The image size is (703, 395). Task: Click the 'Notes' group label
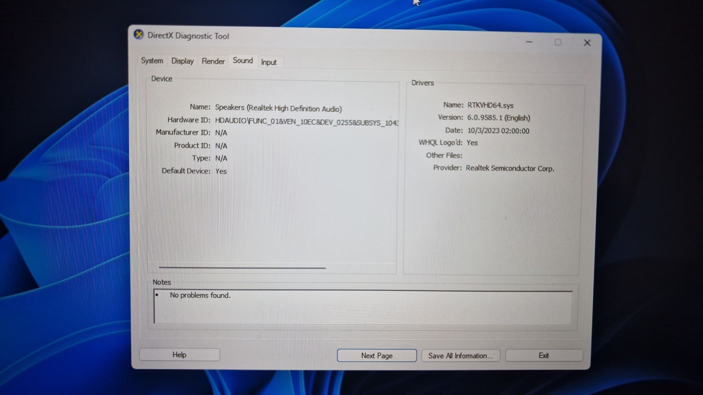click(162, 282)
